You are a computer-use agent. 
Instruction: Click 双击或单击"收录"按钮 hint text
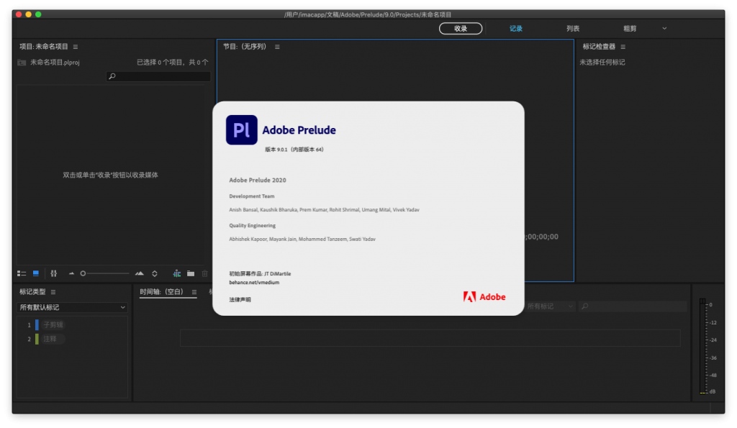click(110, 175)
